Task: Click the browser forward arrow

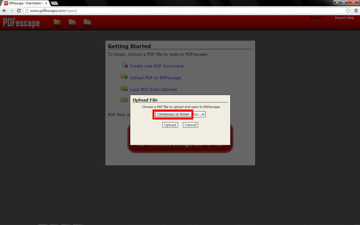Action: pos(11,10)
